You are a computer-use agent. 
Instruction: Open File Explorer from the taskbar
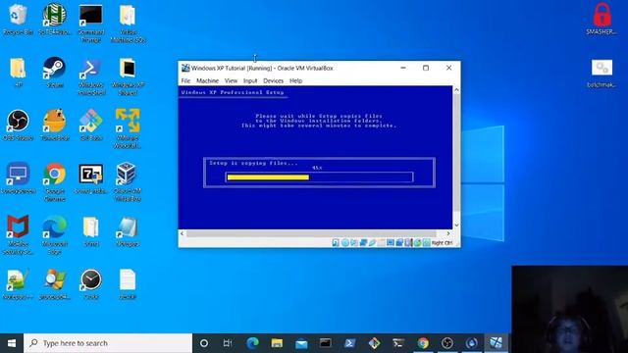coord(277,343)
